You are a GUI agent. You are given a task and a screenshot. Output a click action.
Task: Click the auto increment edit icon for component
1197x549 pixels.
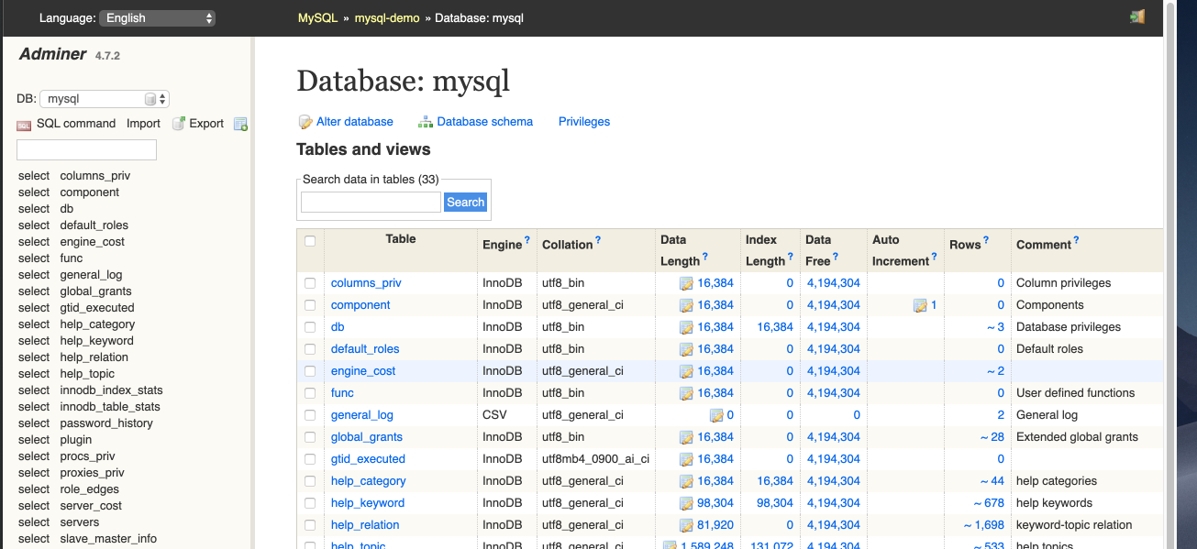click(x=922, y=304)
